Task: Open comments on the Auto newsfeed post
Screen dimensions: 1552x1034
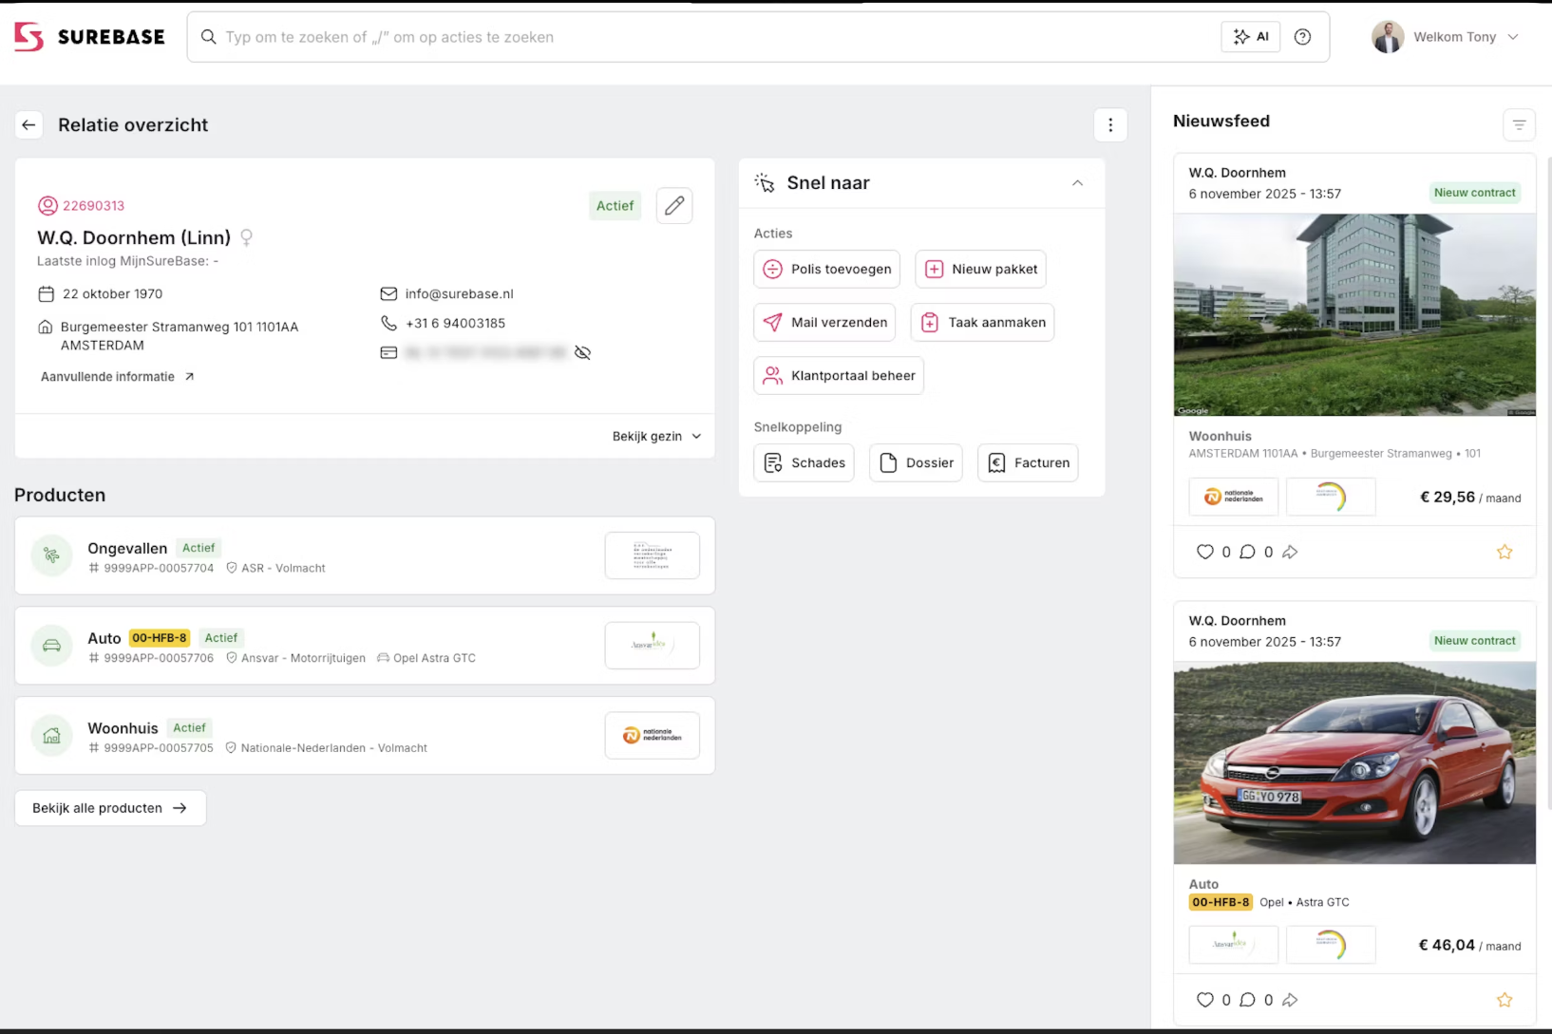Action: pyautogui.click(x=1248, y=1000)
